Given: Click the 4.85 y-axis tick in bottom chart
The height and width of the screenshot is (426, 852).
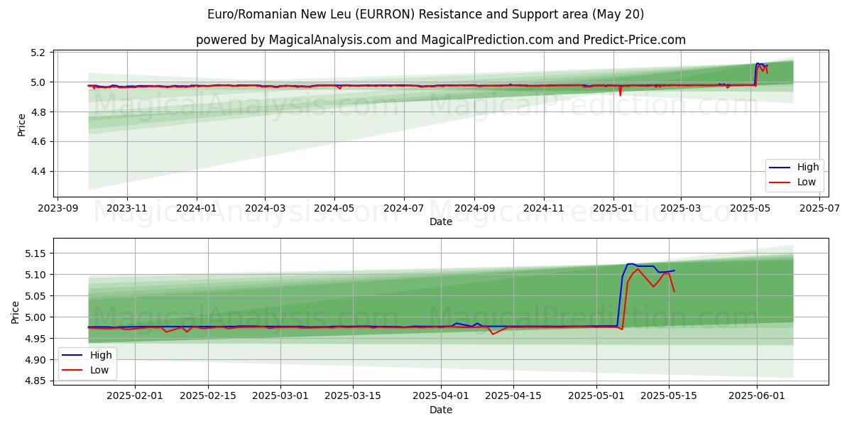Looking at the screenshot, I should [x=35, y=381].
